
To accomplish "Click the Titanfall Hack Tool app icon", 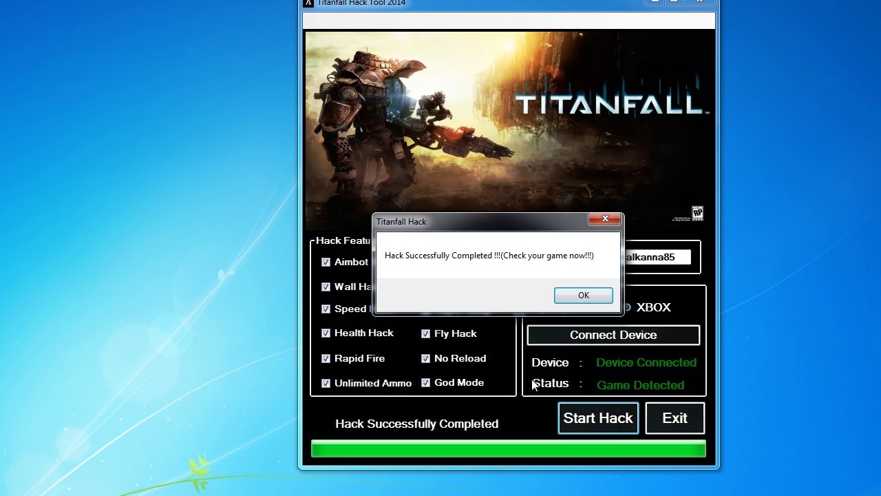I will [309, 3].
